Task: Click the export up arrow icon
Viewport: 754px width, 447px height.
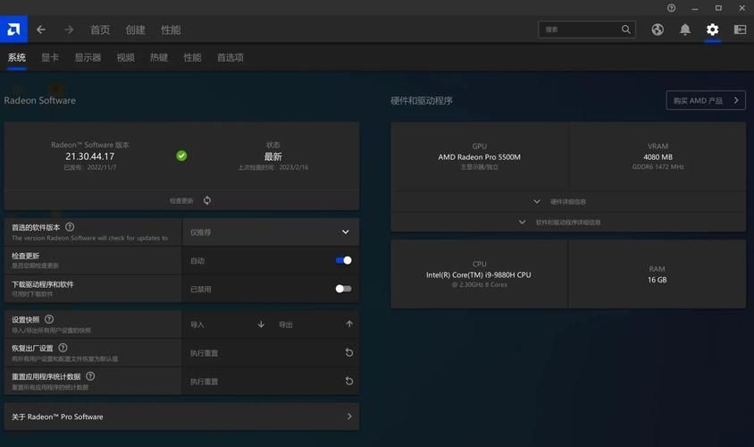Action: 349,324
